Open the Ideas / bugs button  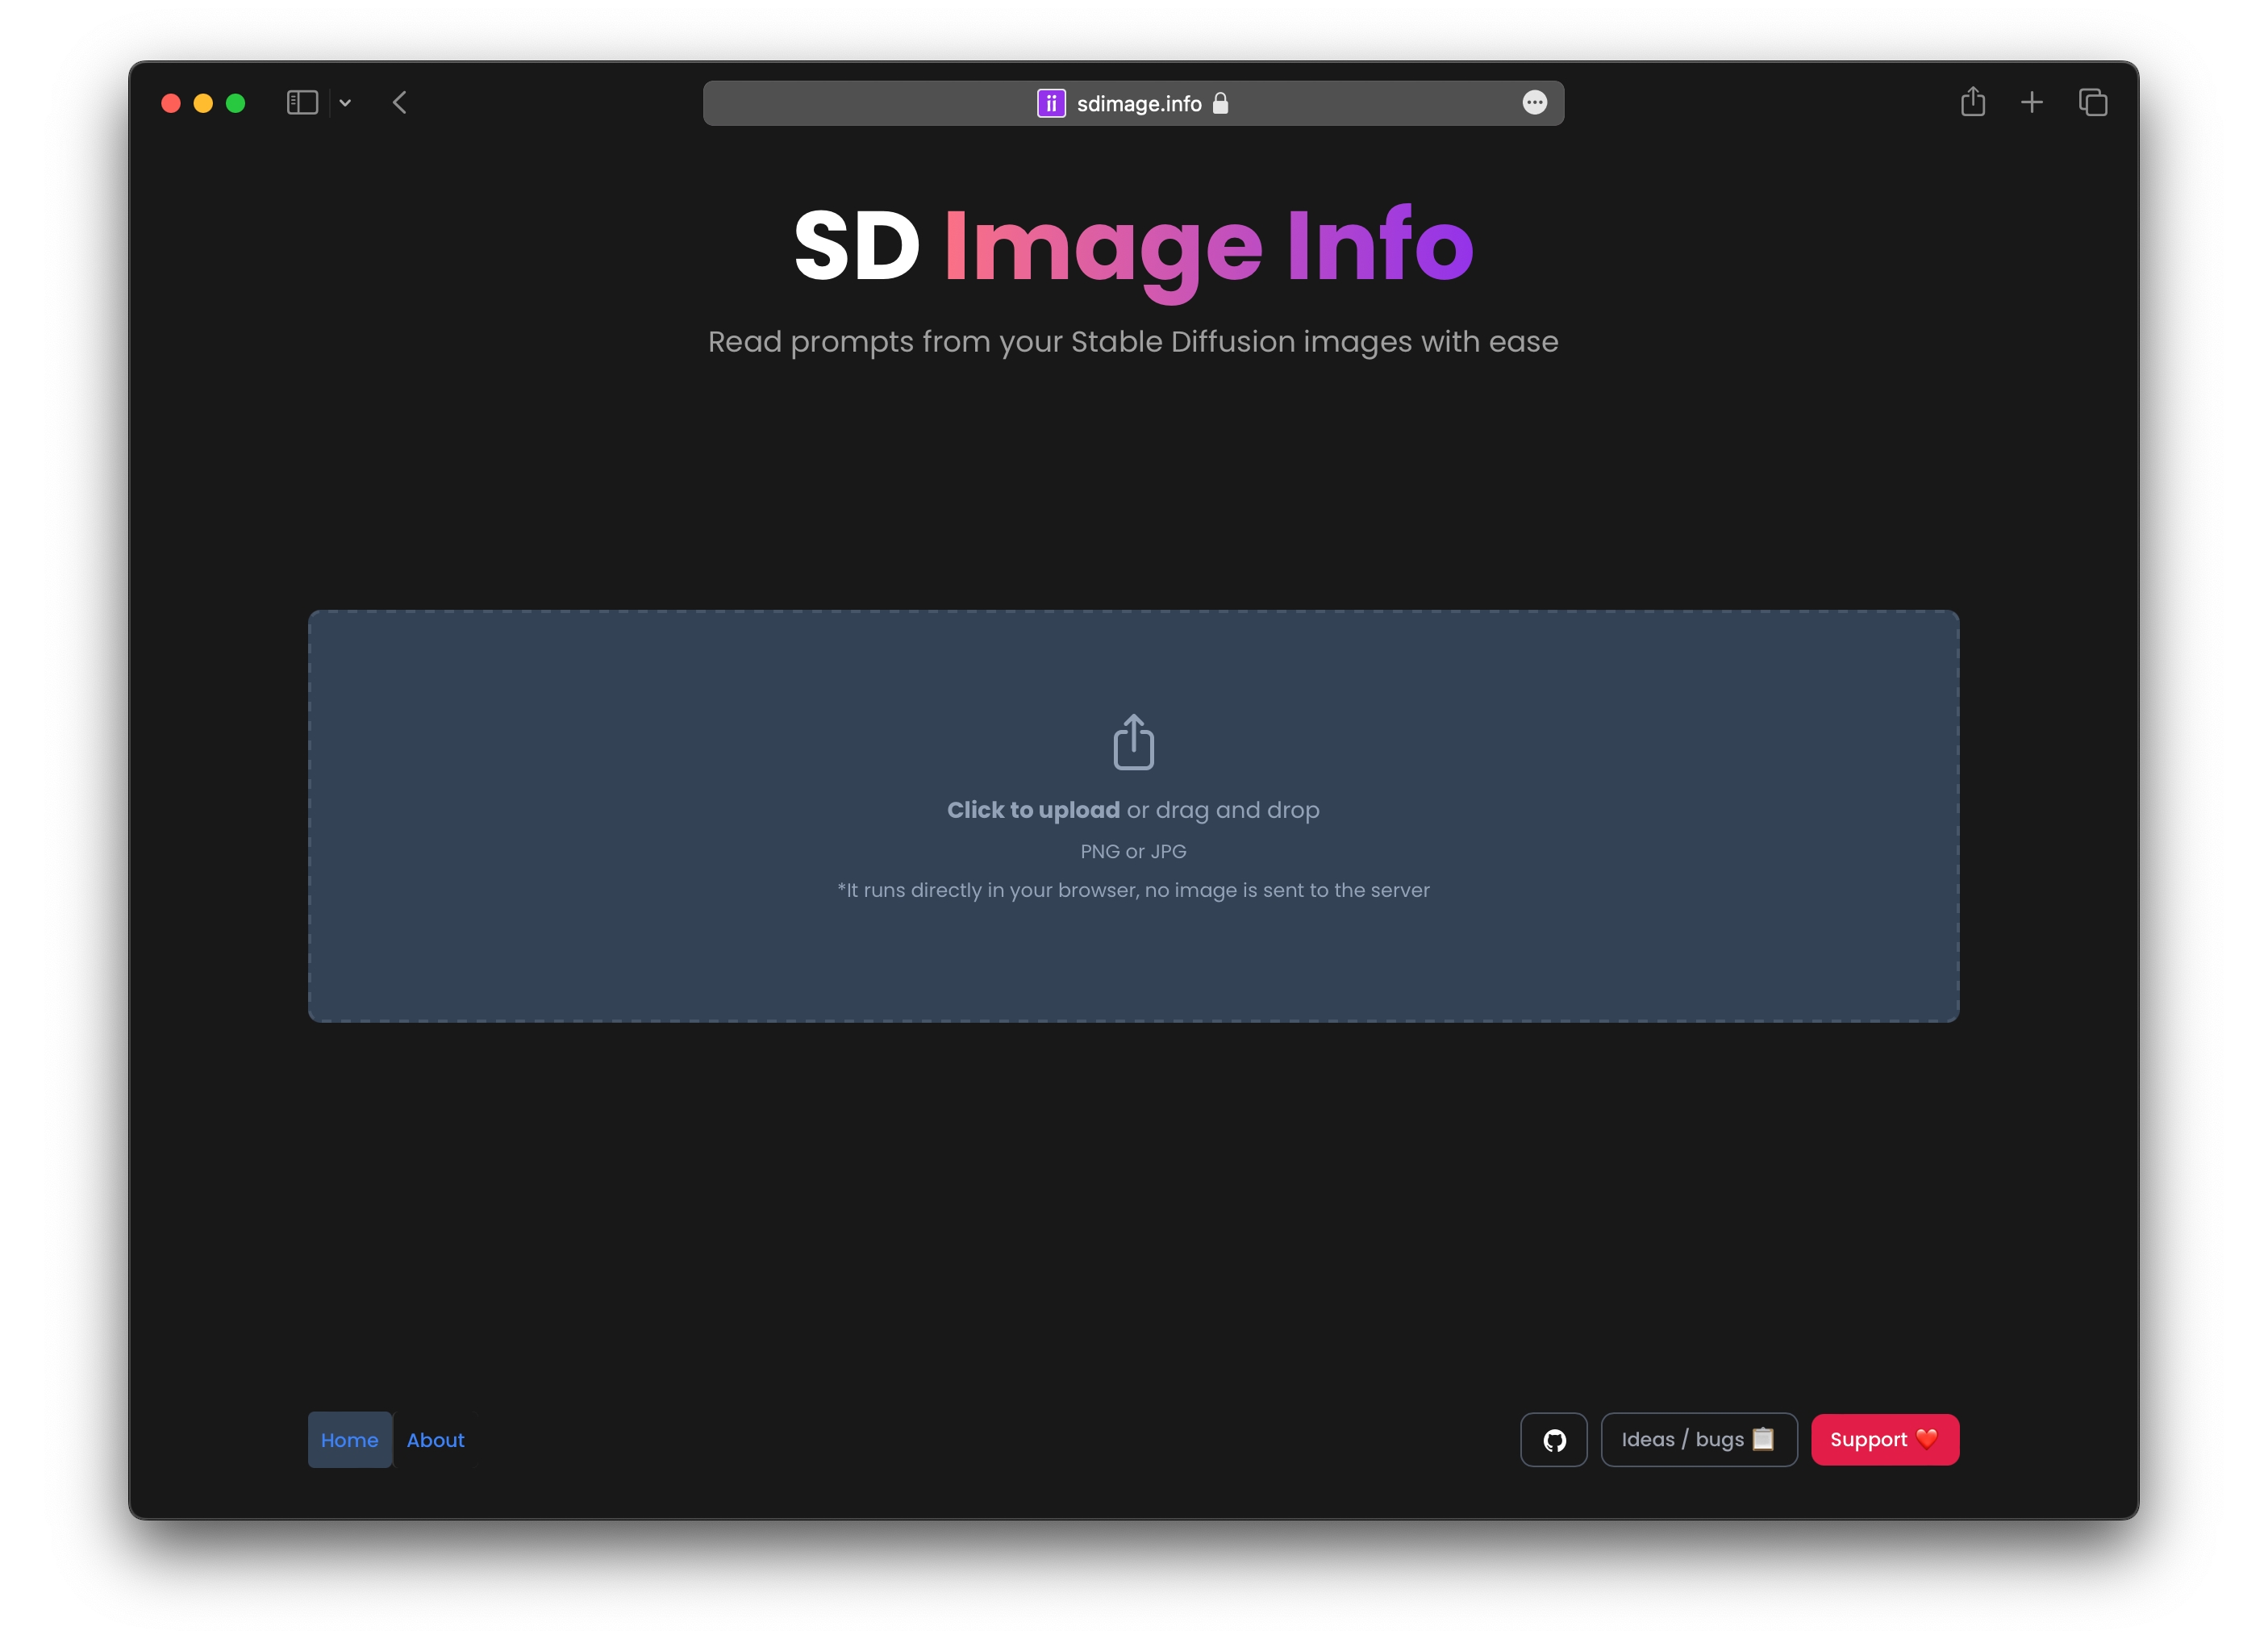coord(1698,1440)
